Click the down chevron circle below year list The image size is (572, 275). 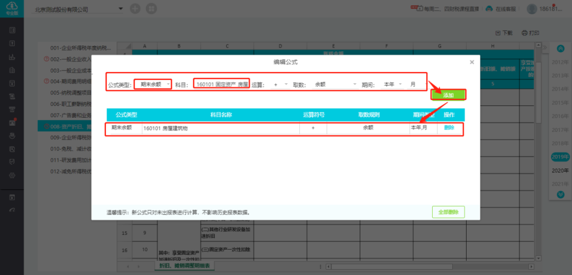pos(561,195)
